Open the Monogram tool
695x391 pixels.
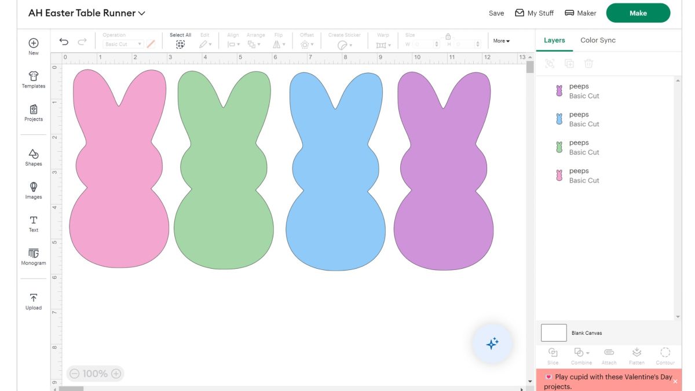click(x=34, y=257)
